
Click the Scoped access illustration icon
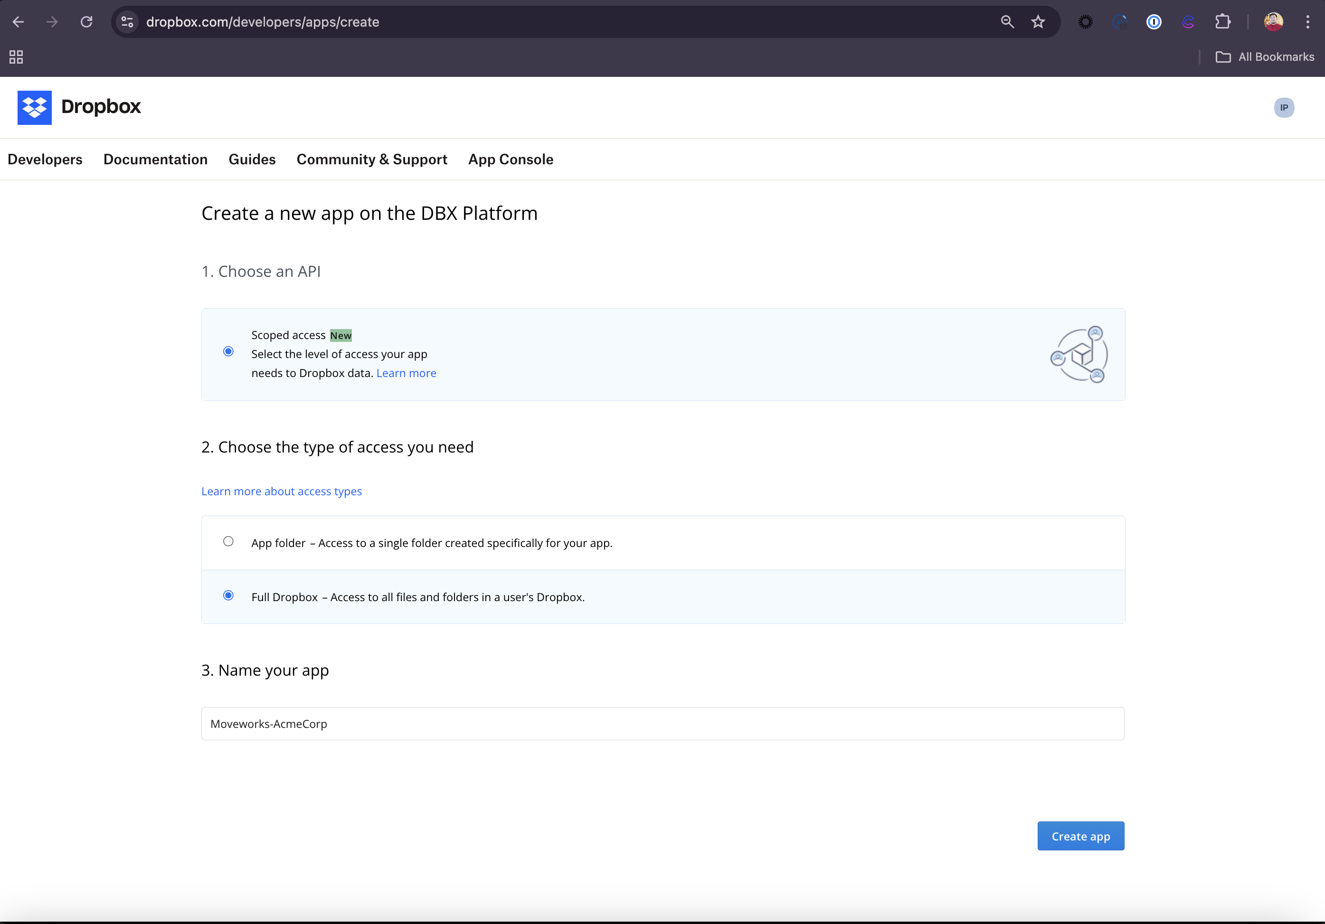click(1079, 354)
